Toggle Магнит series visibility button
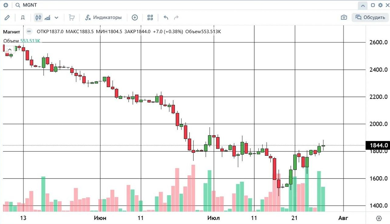 click(29, 32)
